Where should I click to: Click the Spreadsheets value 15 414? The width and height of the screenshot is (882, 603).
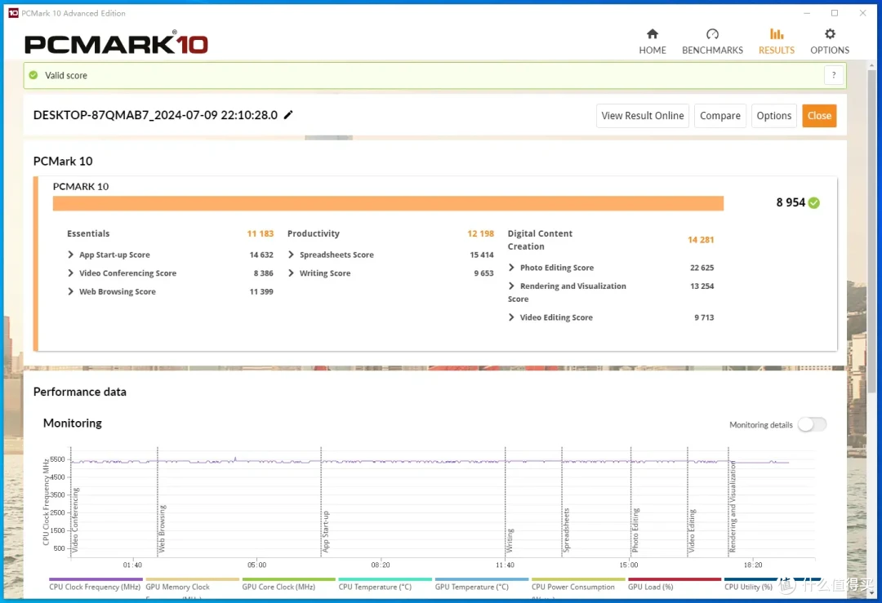pos(482,255)
